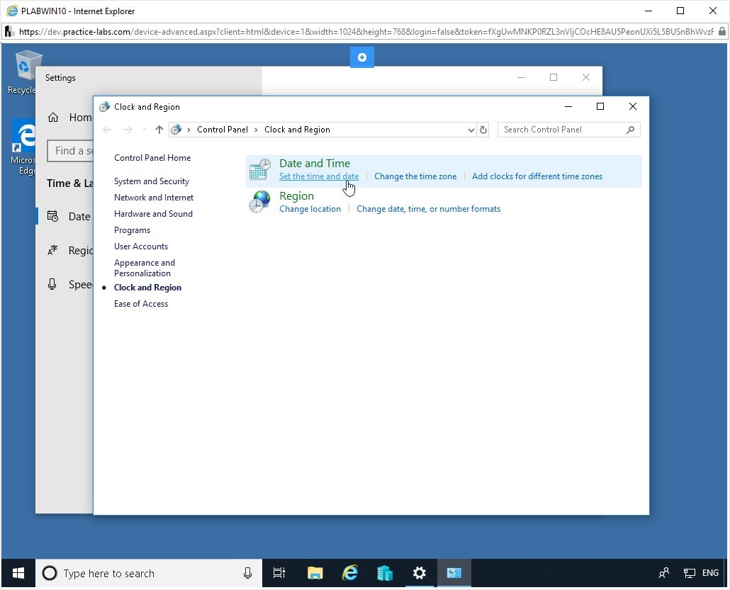Click Change the time zone link
Viewport: 730px width, 590px height.
pyautogui.click(x=415, y=176)
